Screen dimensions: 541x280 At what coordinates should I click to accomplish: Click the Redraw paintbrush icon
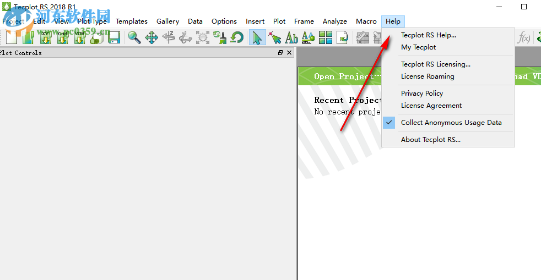219,37
